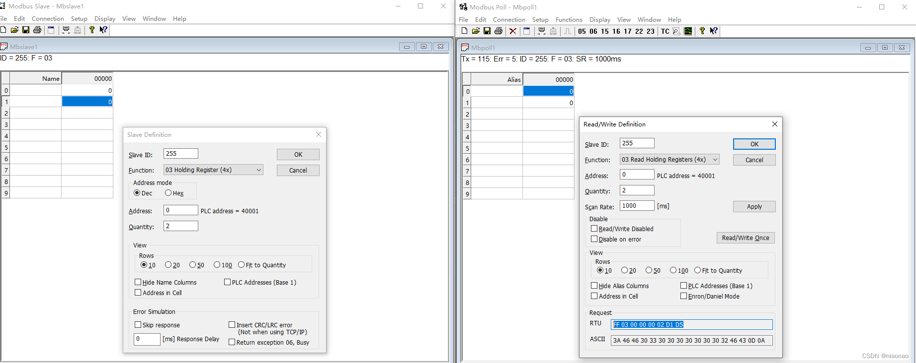Create a new document in the Modbus Slave toolbar
Viewport: 916px width, 363px height.
click(3, 30)
